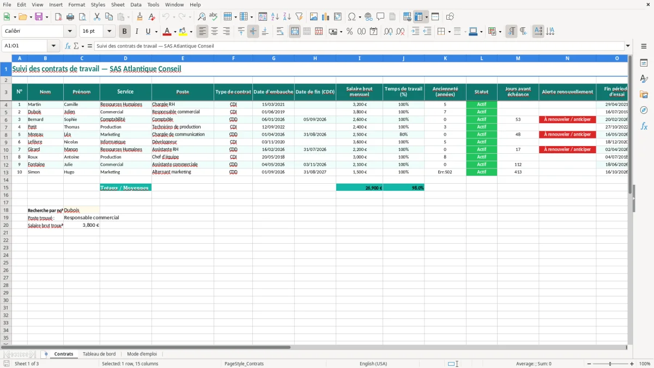Click the Contrats sheet tab
Viewport: 654px width, 368px height.
pos(64,354)
